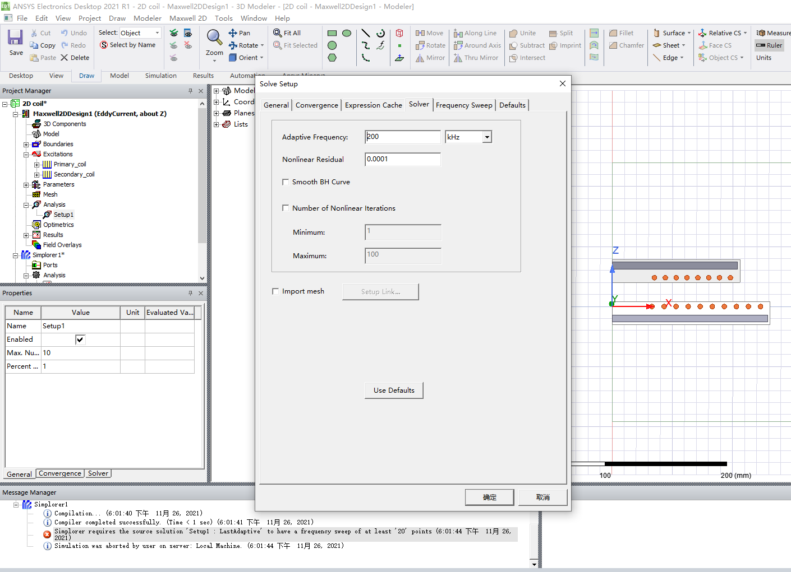Click the Use Defaults button
Viewport: 791px width, 572px height.
(394, 390)
